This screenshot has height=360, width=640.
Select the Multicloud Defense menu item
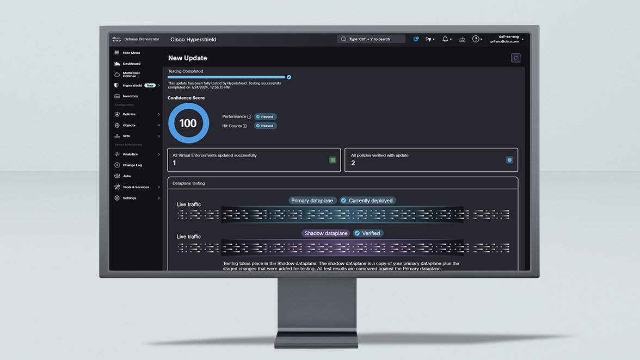click(x=131, y=75)
